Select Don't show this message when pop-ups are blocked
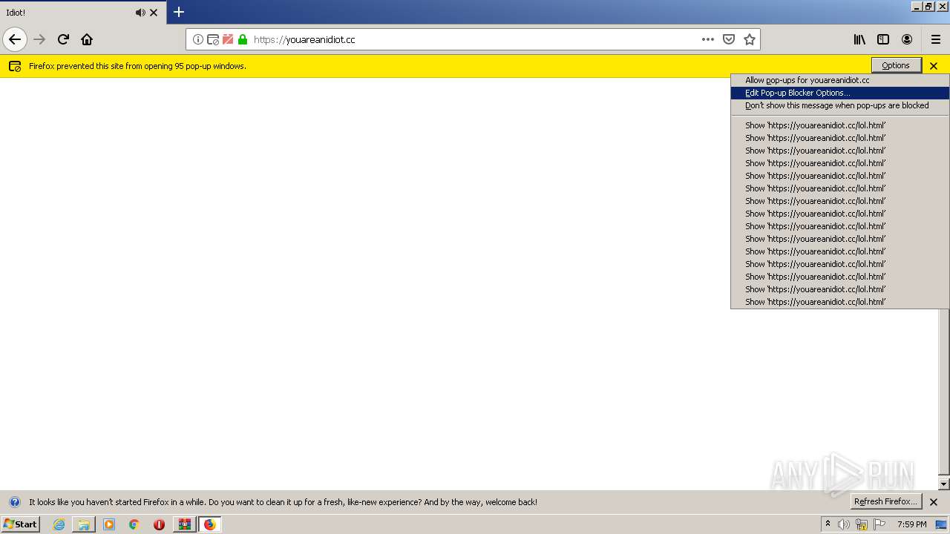950x534 pixels. 839,105
